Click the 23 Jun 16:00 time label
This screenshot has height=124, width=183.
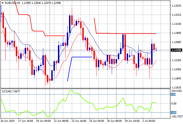click(x=79, y=121)
